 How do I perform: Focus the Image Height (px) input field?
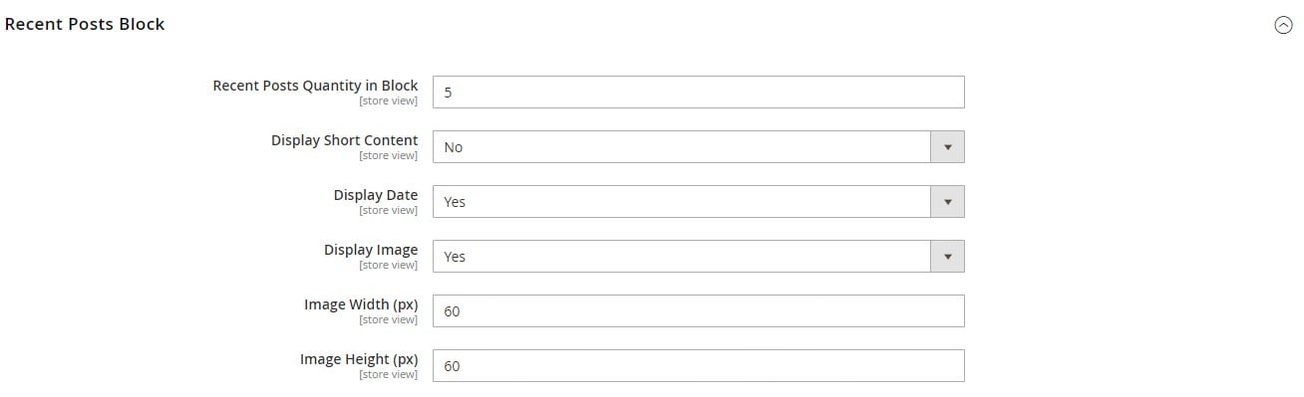698,365
